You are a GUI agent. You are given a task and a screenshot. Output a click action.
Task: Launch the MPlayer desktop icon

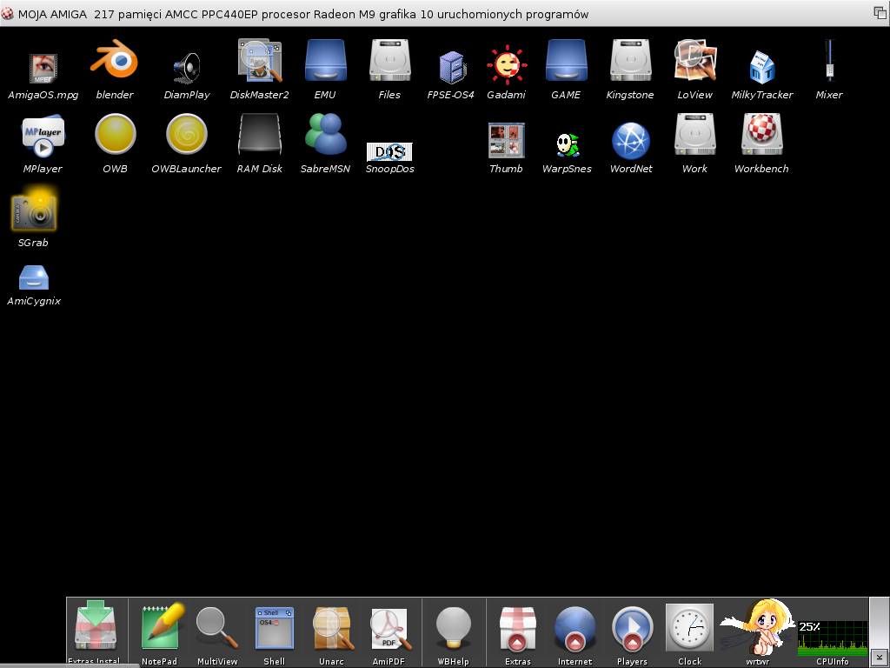click(x=43, y=137)
